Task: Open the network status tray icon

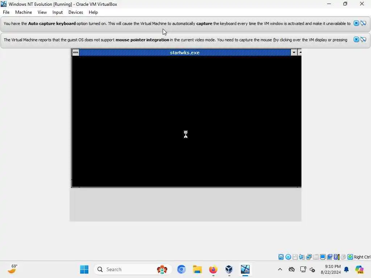Action: pyautogui.click(x=303, y=269)
